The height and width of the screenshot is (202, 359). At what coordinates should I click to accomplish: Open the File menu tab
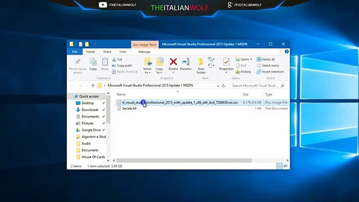pyautogui.click(x=75, y=52)
